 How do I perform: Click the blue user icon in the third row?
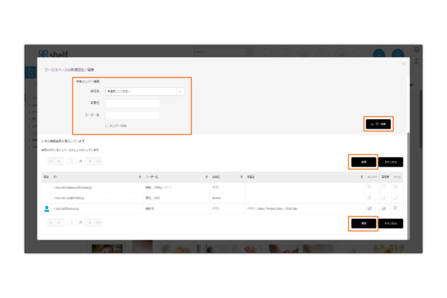(47, 209)
